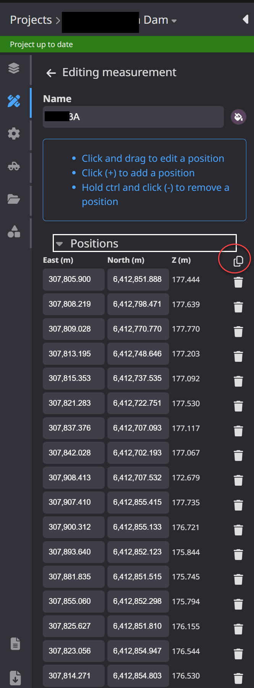Delete the position row with Z 177.530
This screenshot has width=254, height=688.
[x=238, y=406]
